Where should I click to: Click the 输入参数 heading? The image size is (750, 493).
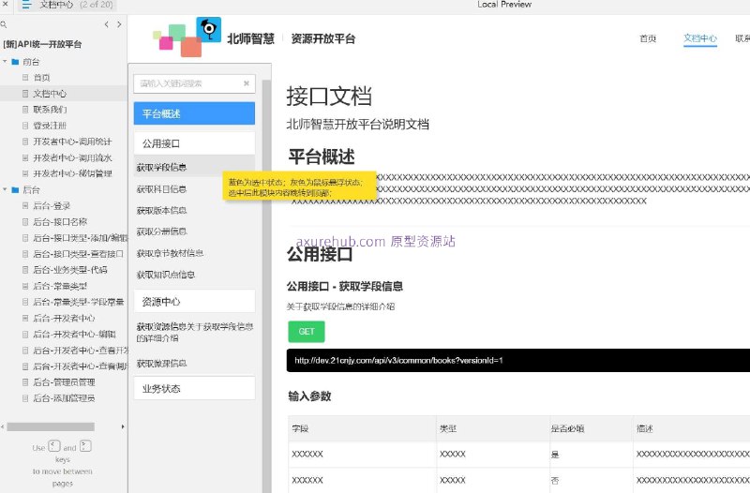click(309, 396)
